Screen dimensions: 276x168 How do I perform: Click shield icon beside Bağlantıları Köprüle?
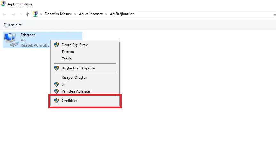[57, 68]
